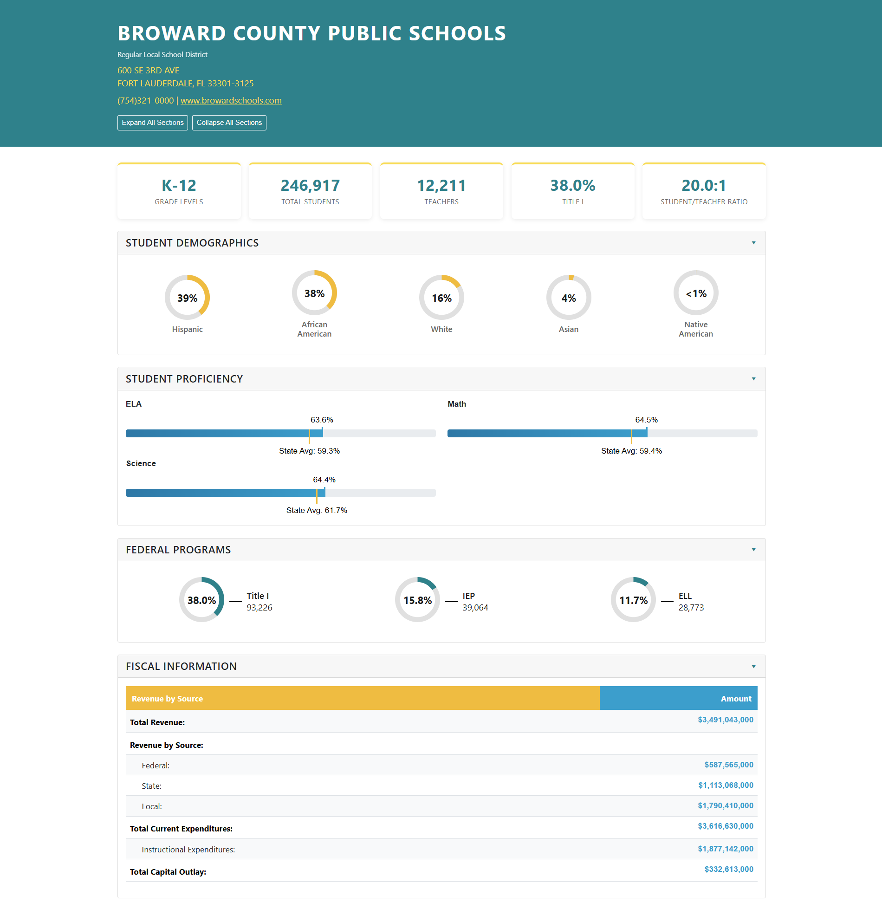Click the Collapse All Sections button
This screenshot has height=909, width=882.
(229, 123)
